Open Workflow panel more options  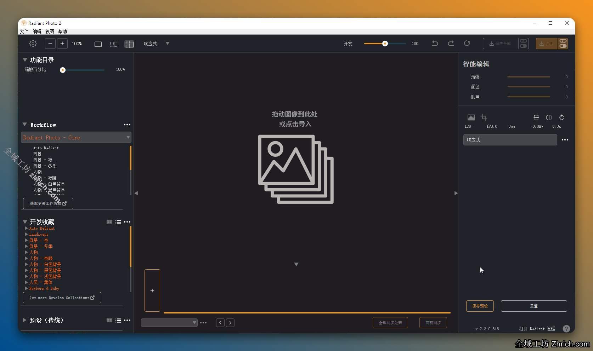(127, 125)
